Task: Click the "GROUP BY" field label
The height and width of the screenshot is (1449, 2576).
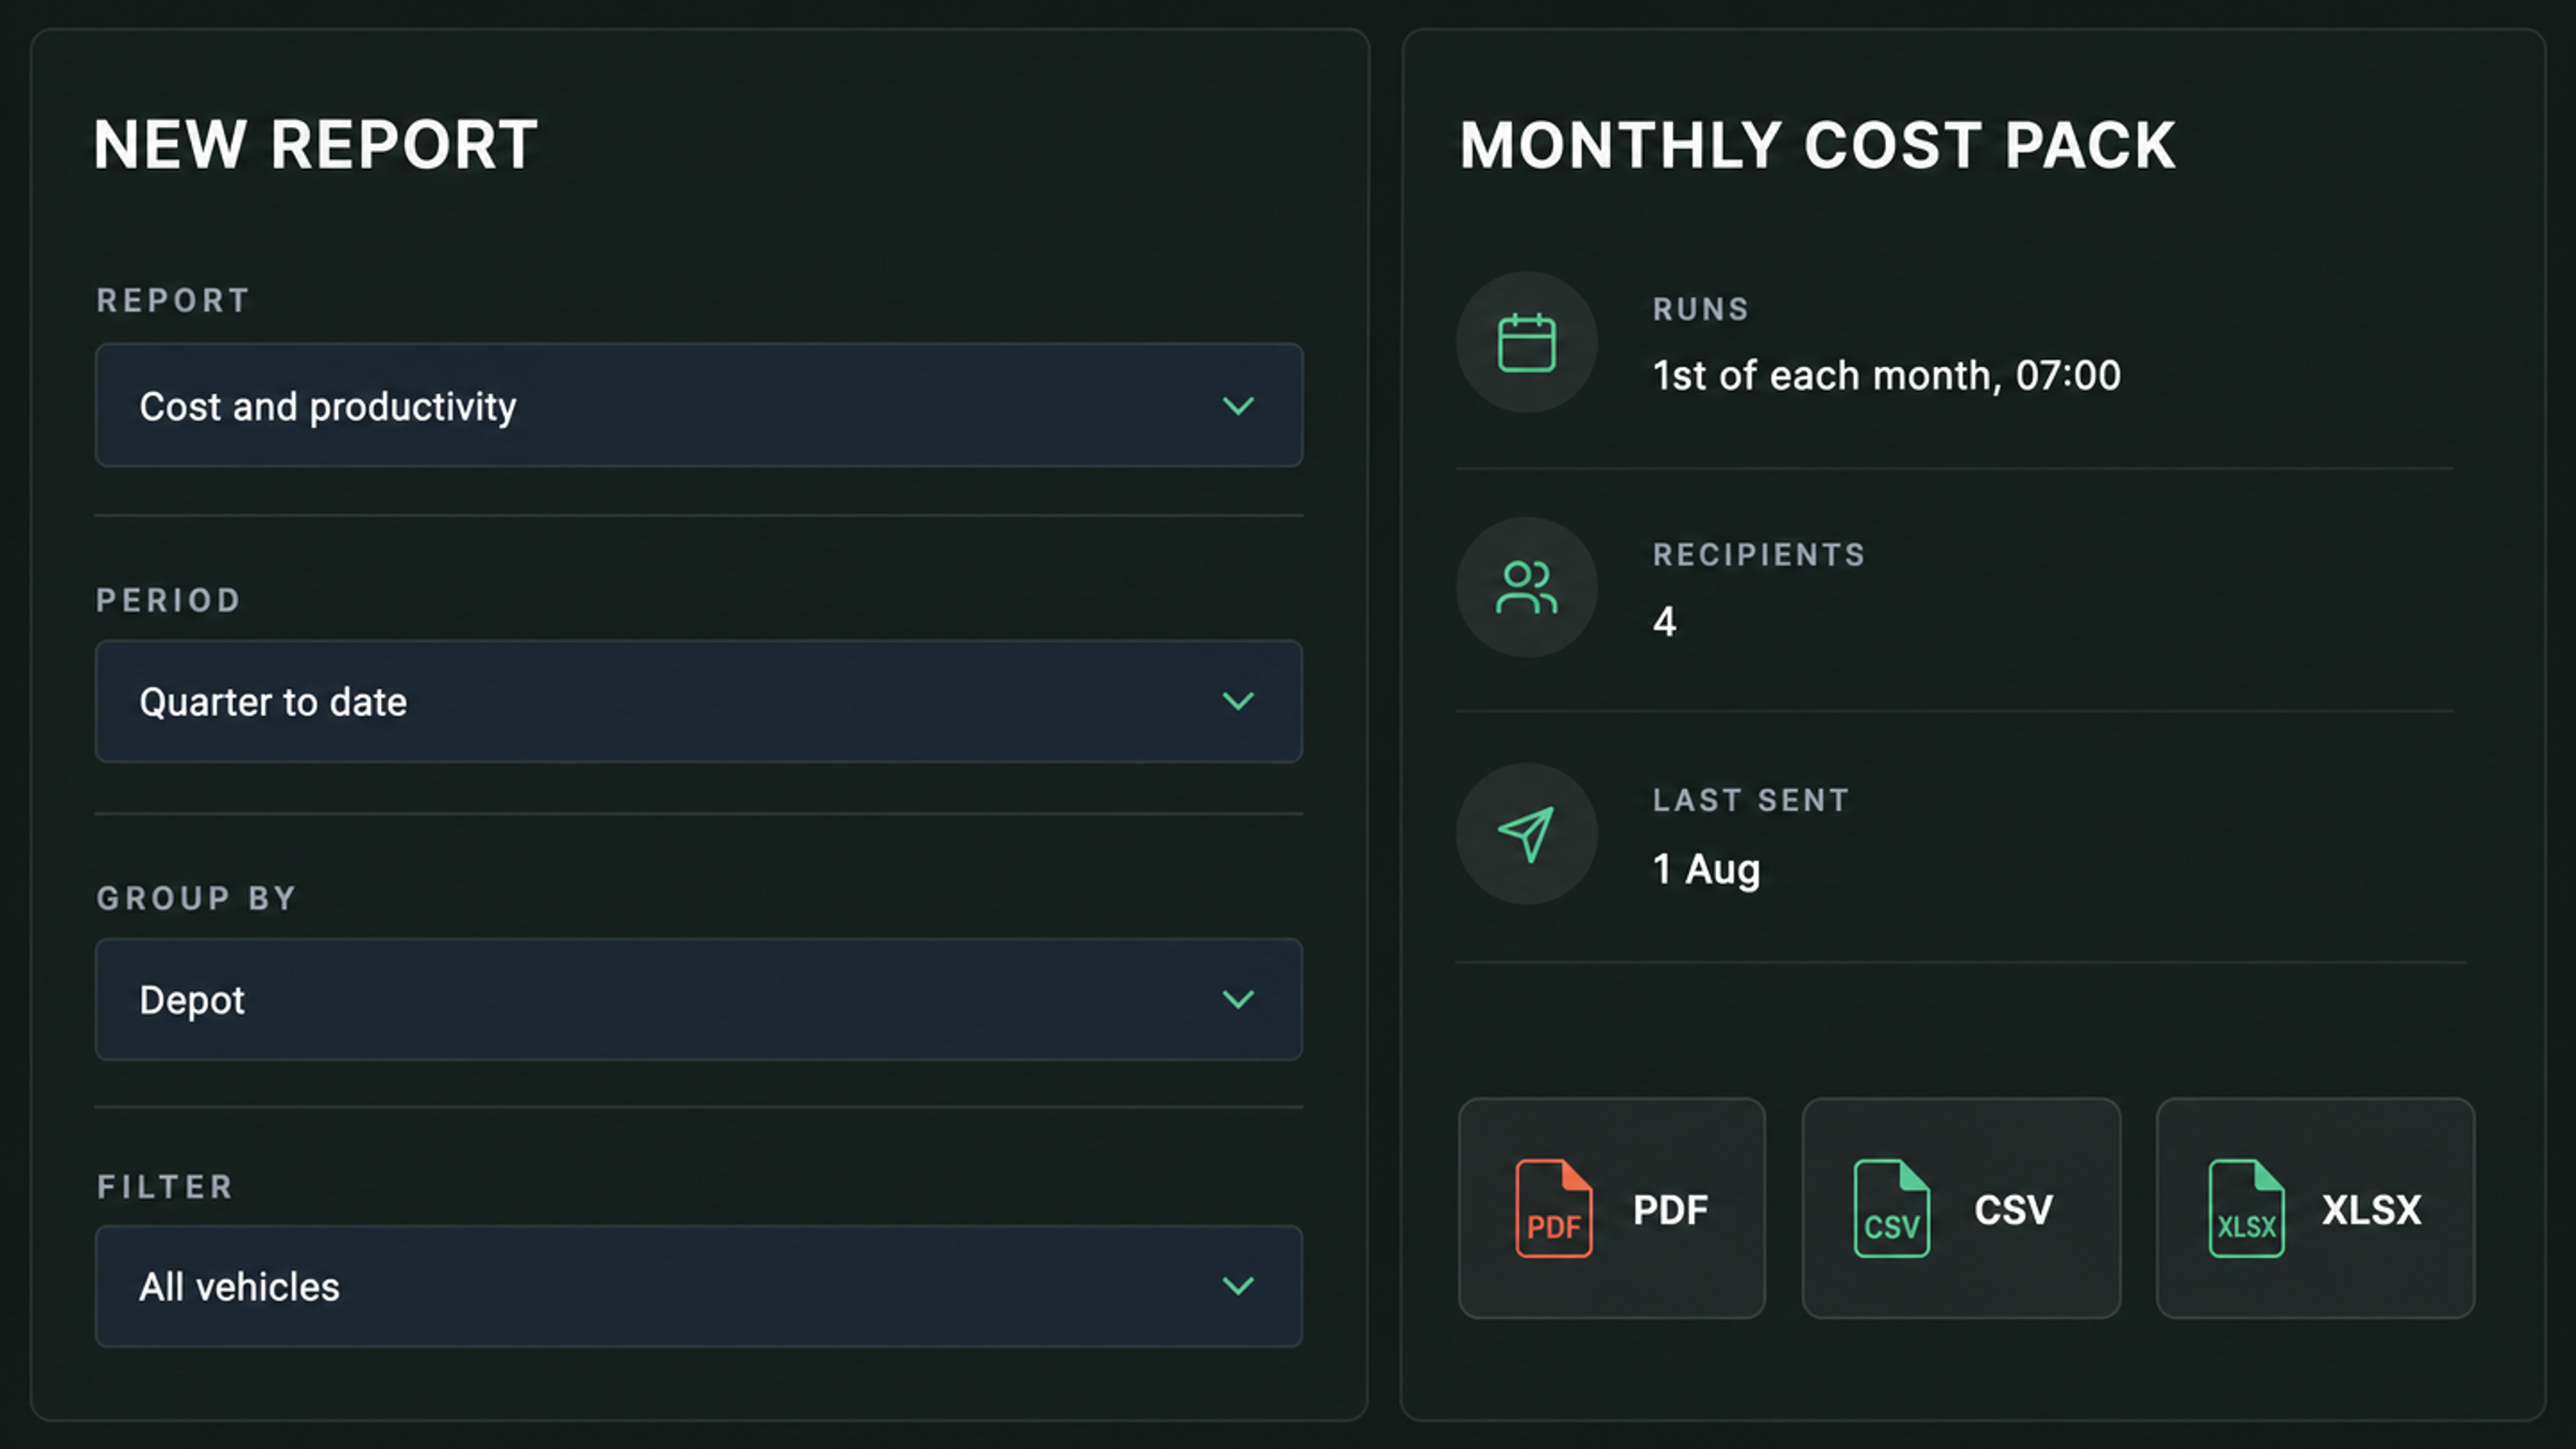Action: tap(197, 898)
